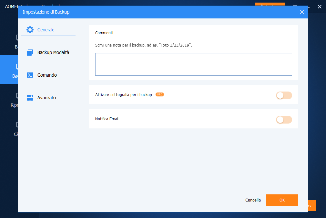326x218 pixels.
Task: Click the orange arrow button behind the dialog
Action: [312, 206]
